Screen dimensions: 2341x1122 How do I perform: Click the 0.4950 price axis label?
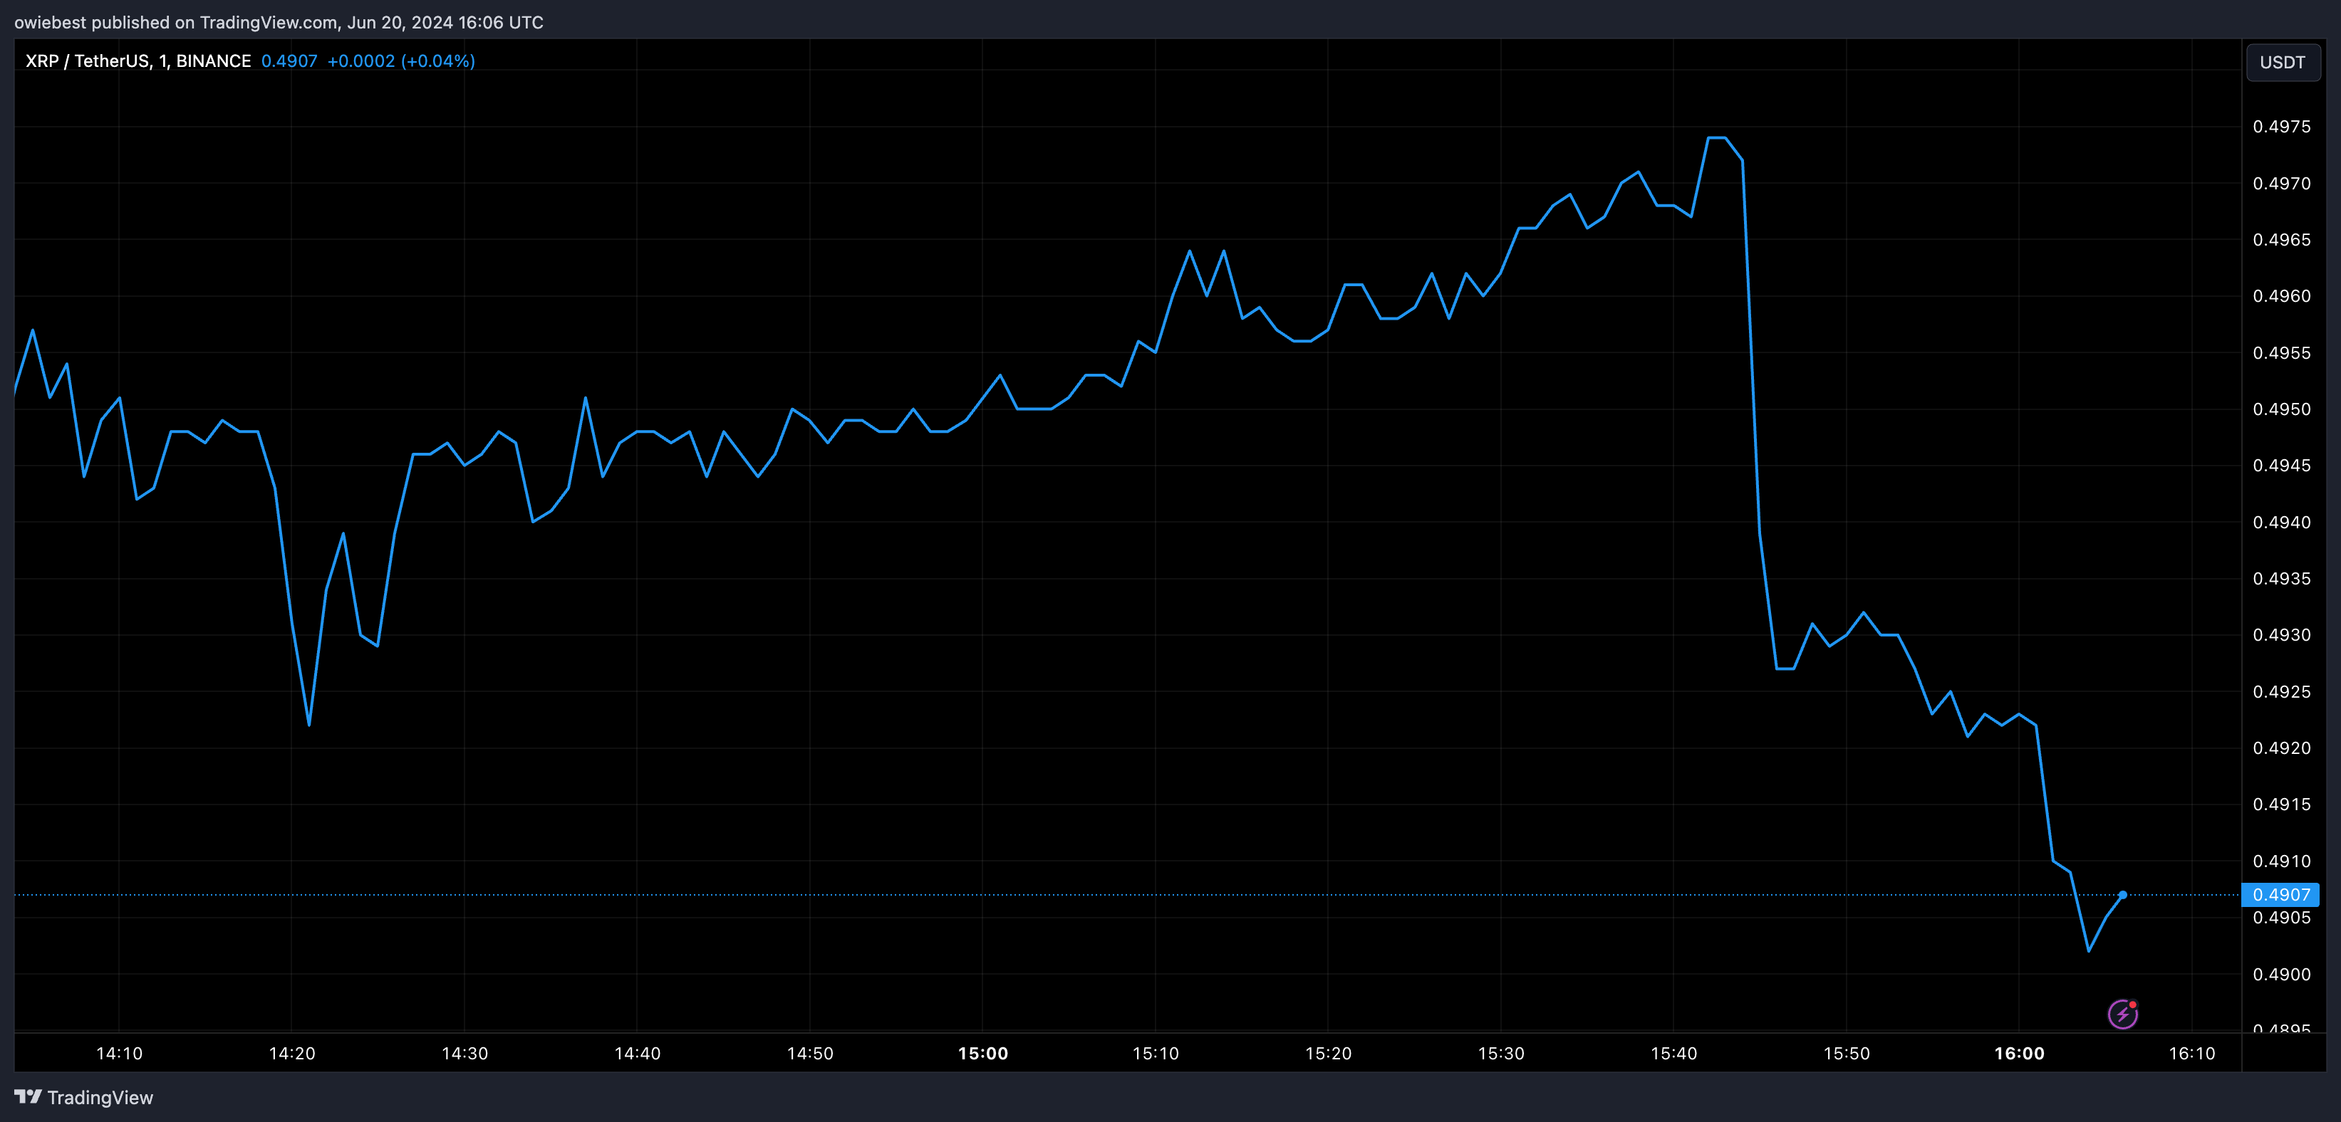2281,410
